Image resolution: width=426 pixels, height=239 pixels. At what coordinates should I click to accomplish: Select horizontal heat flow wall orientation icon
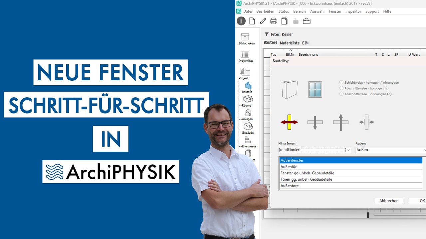pyautogui.click(x=289, y=122)
